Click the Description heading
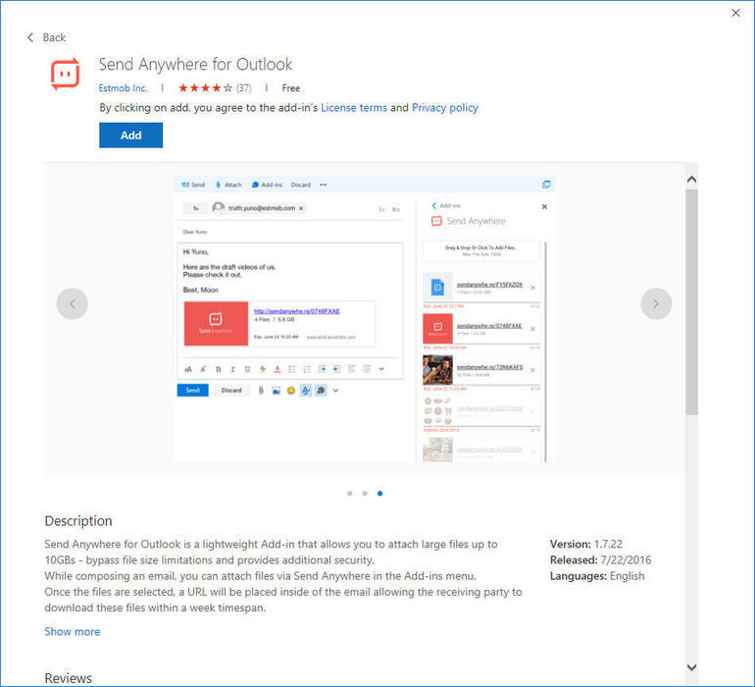This screenshot has width=755, height=687. 78,521
